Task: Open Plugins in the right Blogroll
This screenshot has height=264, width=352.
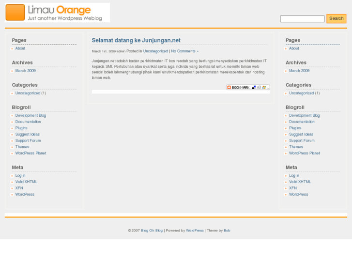Action: pos(295,128)
